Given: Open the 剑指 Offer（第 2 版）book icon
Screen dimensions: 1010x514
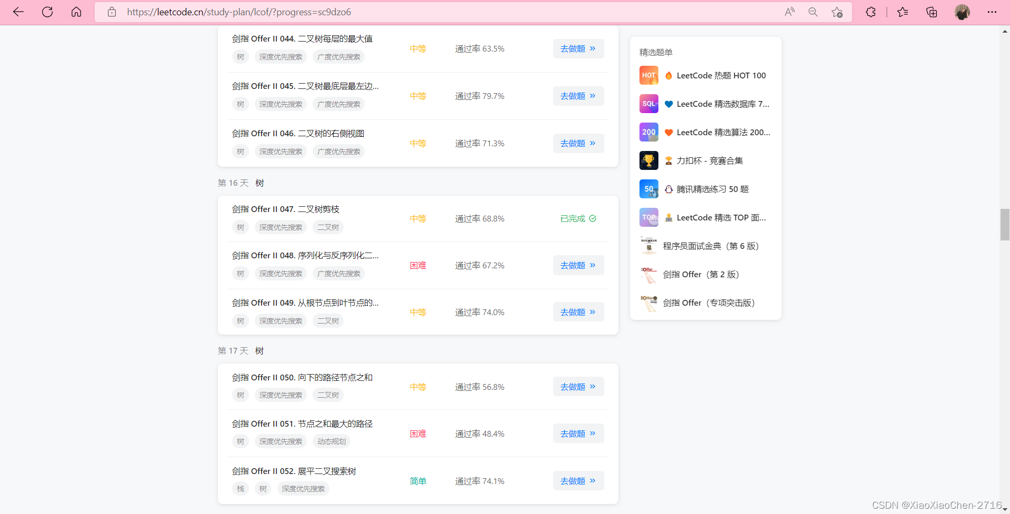Looking at the screenshot, I should pos(648,274).
